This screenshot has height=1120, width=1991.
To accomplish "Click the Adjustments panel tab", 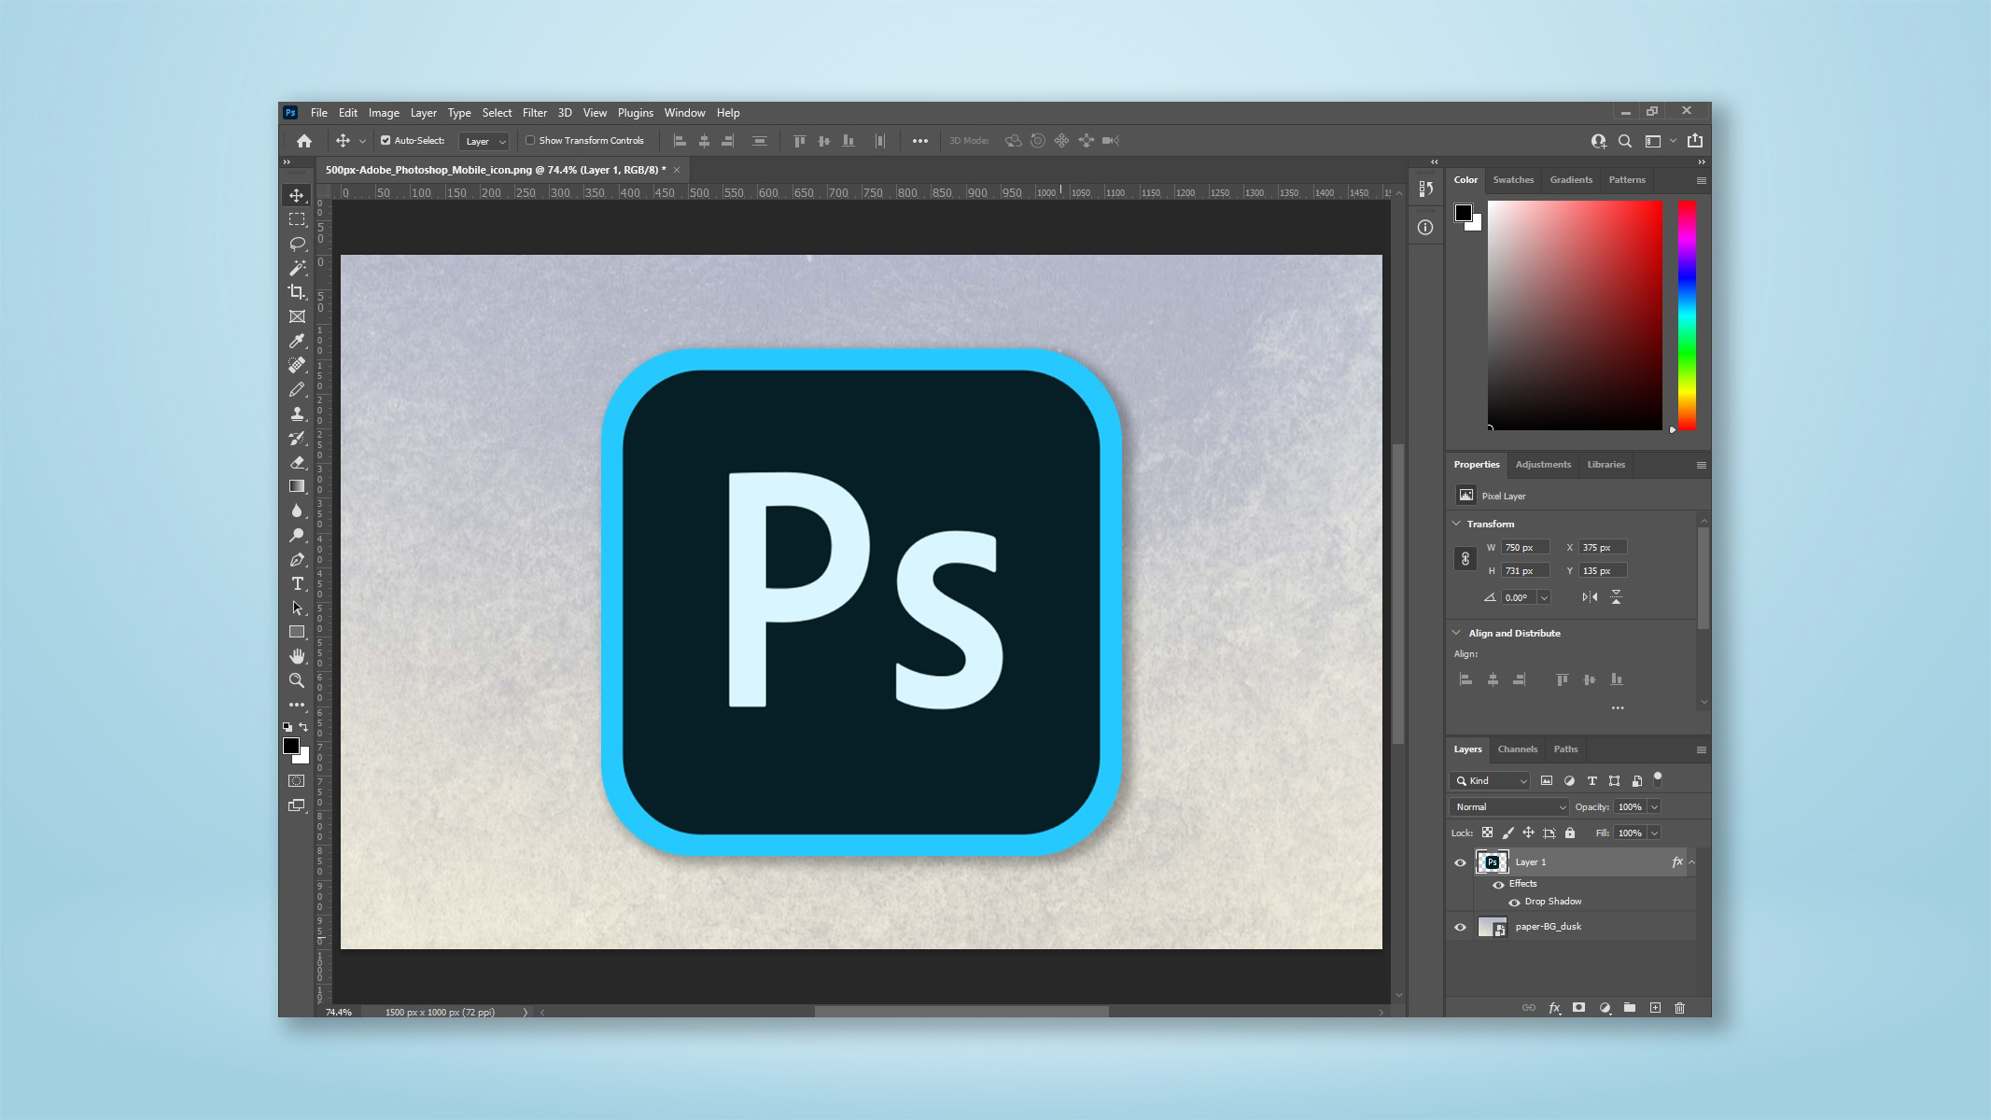I will [x=1542, y=464].
